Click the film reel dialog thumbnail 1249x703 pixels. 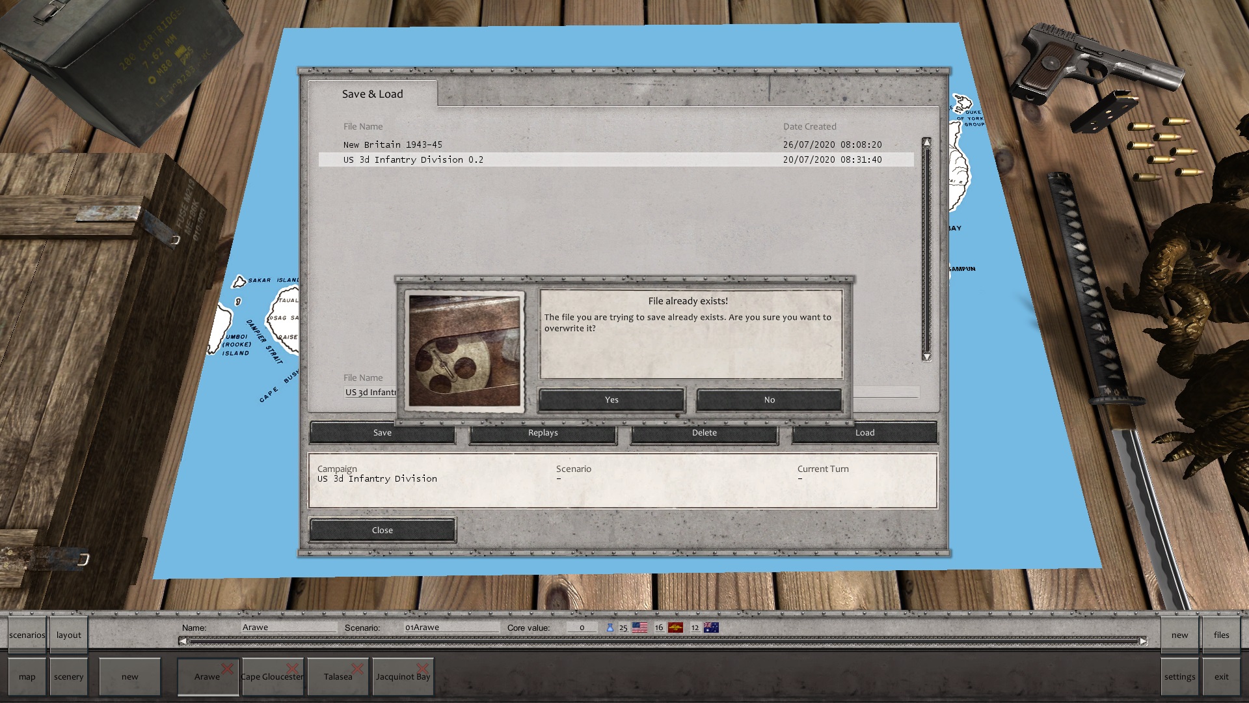(x=464, y=351)
